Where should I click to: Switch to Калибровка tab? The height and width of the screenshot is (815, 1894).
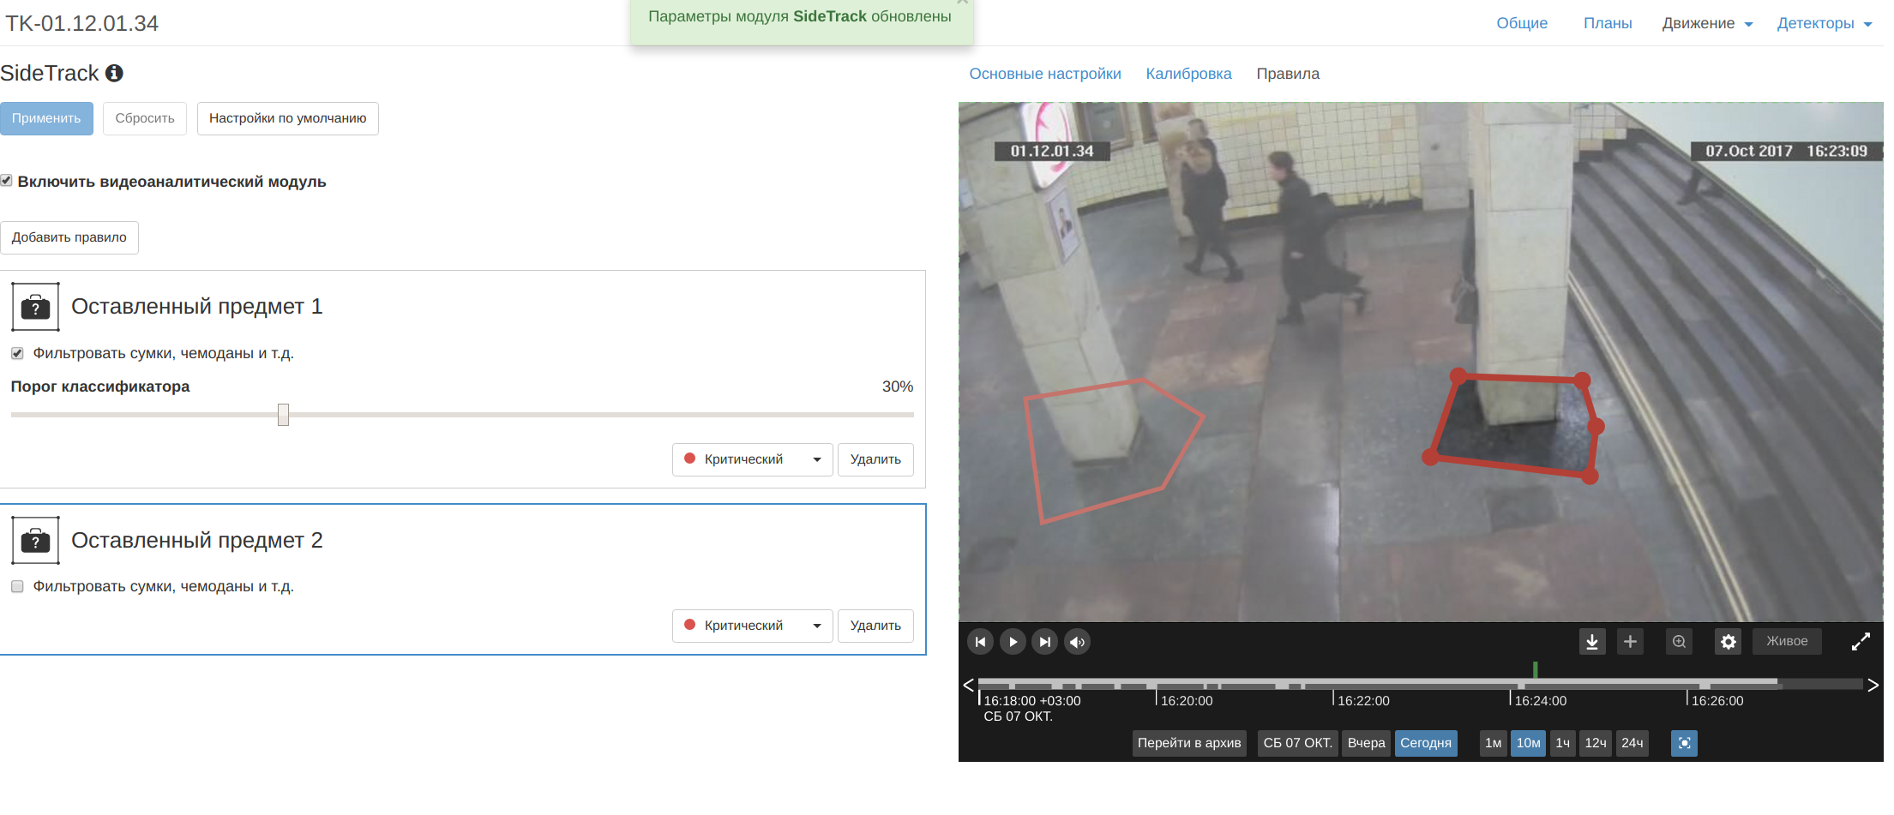pos(1188,74)
